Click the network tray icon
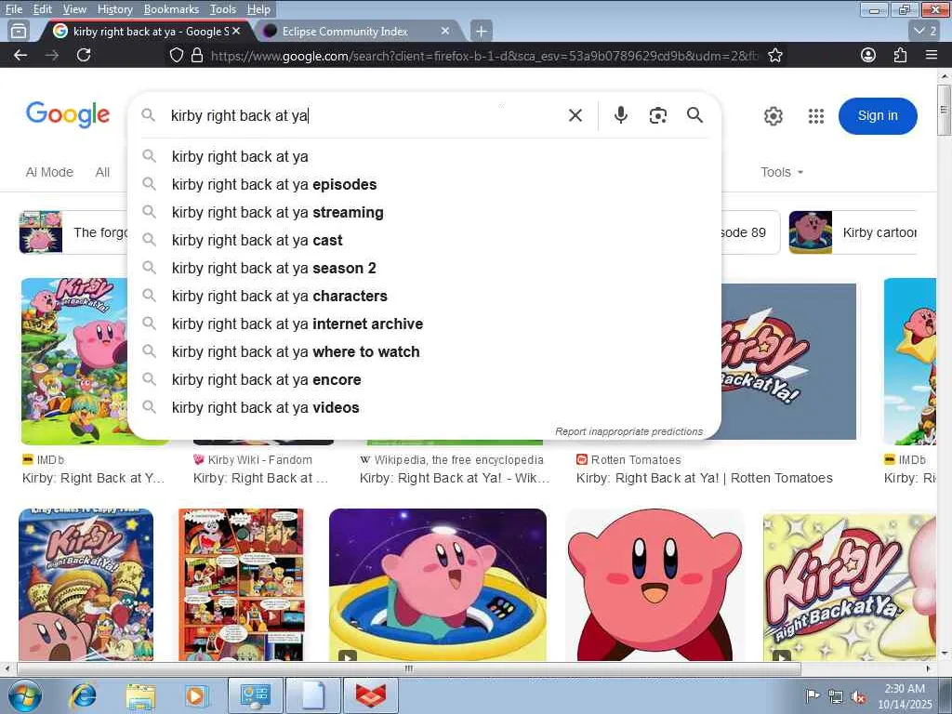Image resolution: width=952 pixels, height=714 pixels. (x=836, y=696)
